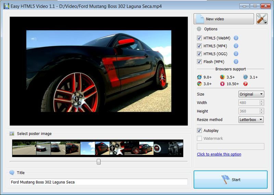Image resolution: width=274 pixels, height=195 pixels.
Task: Uncheck the HTML5 (WebM) checkbox
Action: (199, 38)
